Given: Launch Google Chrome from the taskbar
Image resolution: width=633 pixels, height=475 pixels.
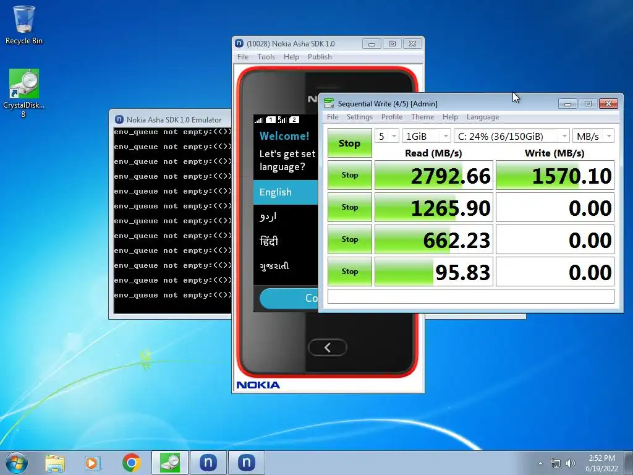Looking at the screenshot, I should 131,463.
